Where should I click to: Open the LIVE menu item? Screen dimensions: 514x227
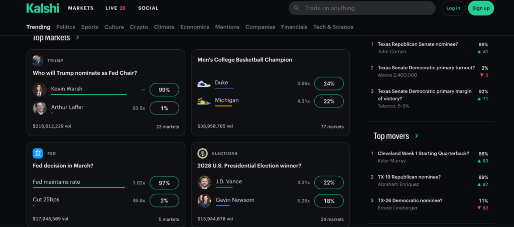tap(115, 8)
